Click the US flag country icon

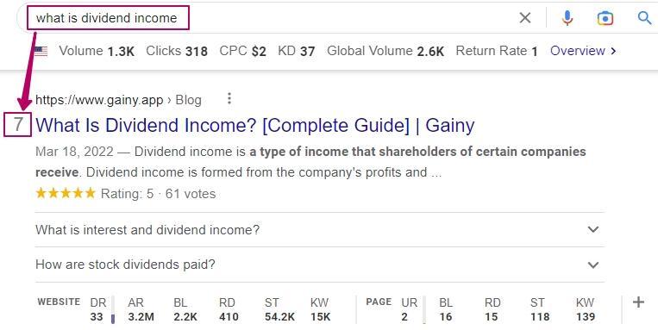[x=41, y=51]
